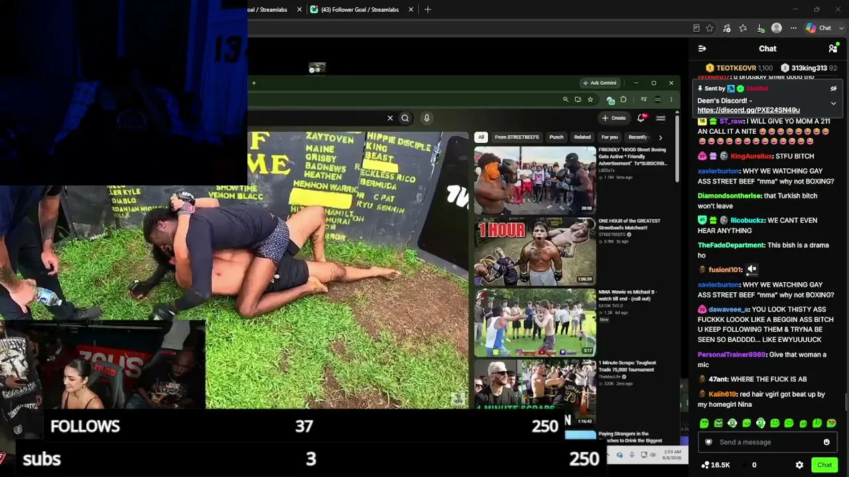Screen dimensions: 849x477
Task: Close the left Streamlabs goal tab
Action: (x=299, y=9)
